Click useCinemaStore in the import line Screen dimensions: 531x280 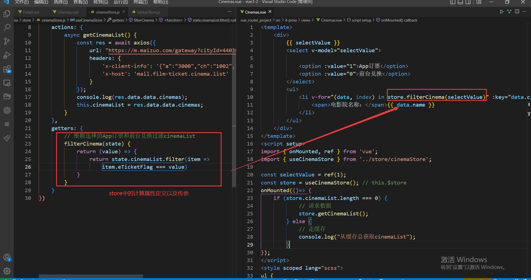pos(311,159)
